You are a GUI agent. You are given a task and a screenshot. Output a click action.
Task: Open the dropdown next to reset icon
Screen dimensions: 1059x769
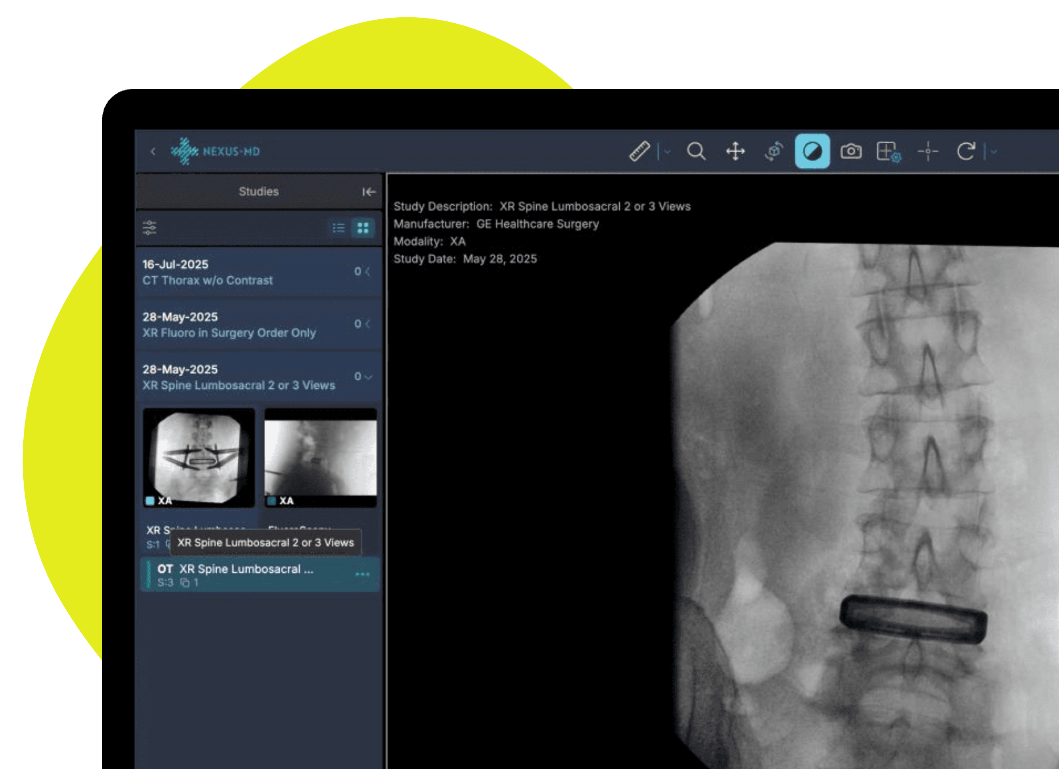coord(994,151)
